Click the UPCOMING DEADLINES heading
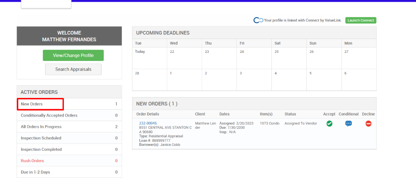Image resolution: width=416 pixels, height=178 pixels. pos(163,33)
